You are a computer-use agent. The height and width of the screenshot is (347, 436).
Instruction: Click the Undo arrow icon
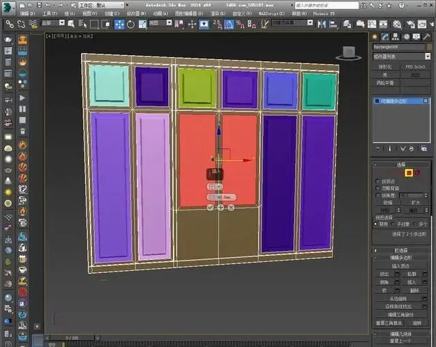[x=48, y=5]
